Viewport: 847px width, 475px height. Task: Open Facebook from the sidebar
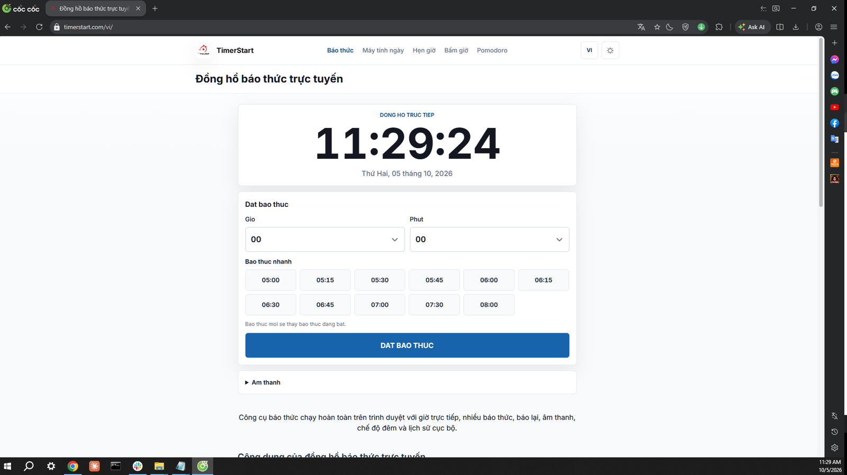[x=834, y=123]
